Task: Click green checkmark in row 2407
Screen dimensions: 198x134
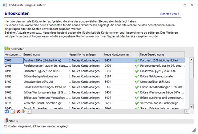Action: tap(137, 61)
